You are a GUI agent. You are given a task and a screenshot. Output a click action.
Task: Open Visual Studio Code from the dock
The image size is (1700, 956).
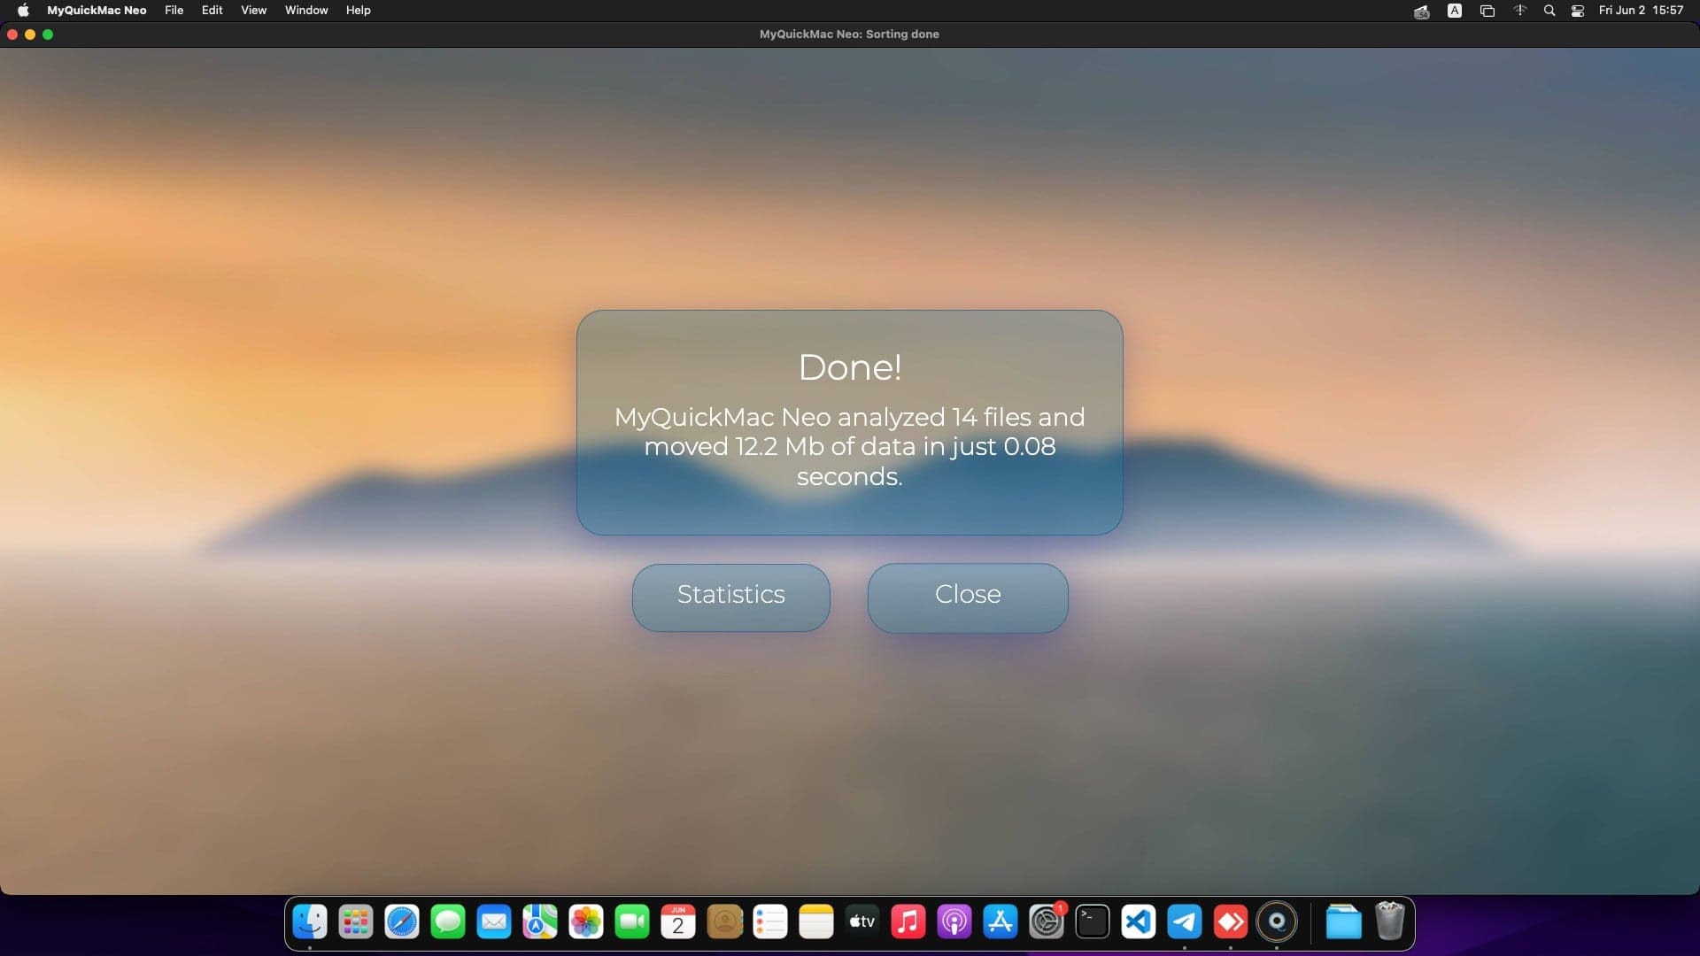1139,922
